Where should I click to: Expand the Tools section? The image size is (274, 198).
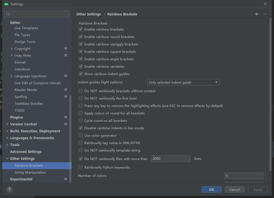[x=7, y=145]
